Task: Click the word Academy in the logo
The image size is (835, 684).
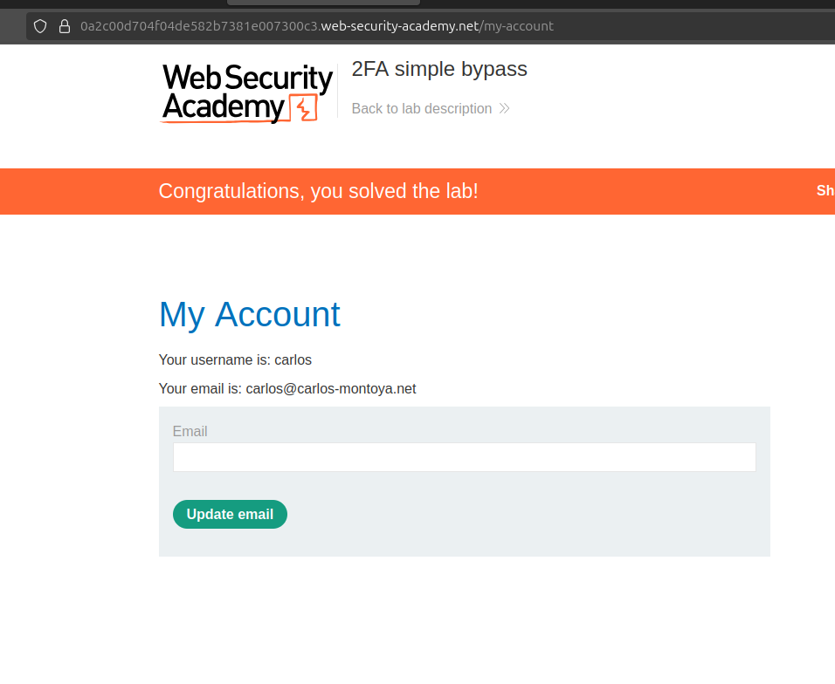Action: [223, 107]
